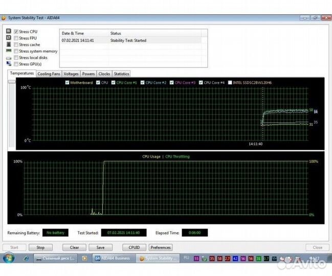Click the disk drive icon beside Stress local disks
The height and width of the screenshot is (276, 332).
pyautogui.click(x=8, y=58)
